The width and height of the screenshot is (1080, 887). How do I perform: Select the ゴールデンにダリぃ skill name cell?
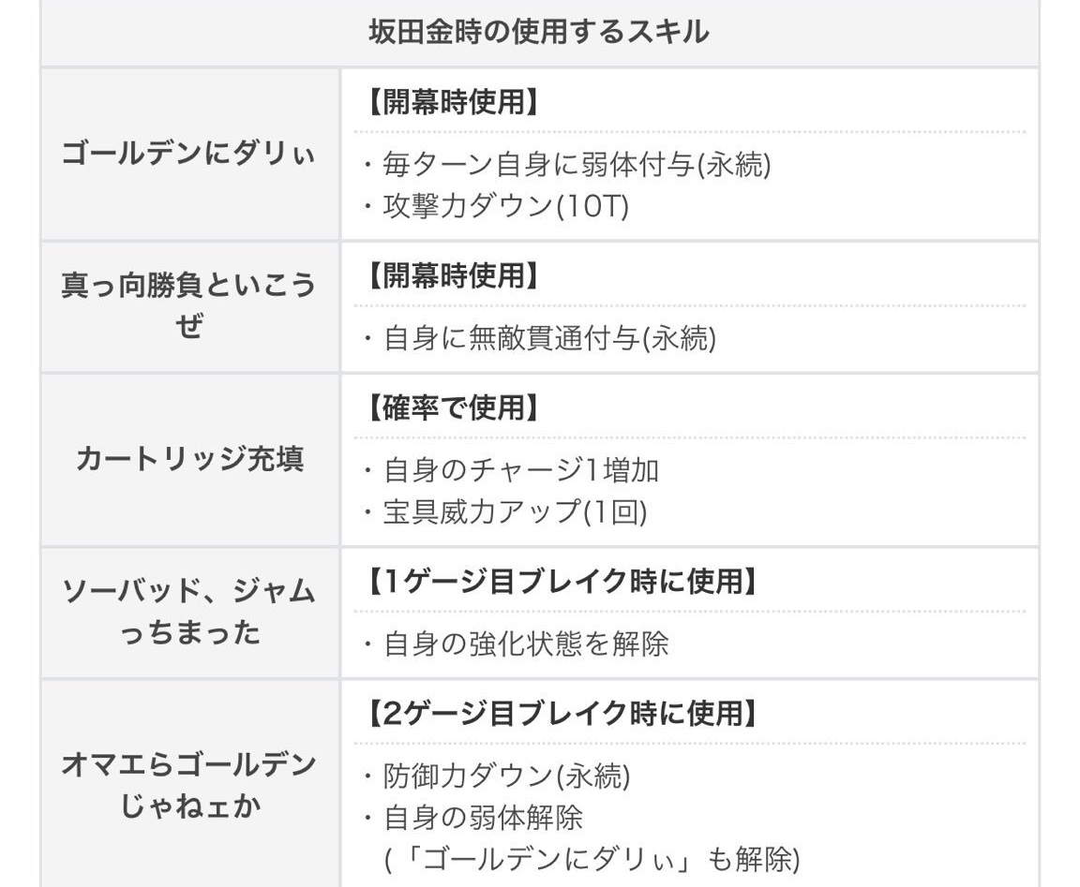188,154
